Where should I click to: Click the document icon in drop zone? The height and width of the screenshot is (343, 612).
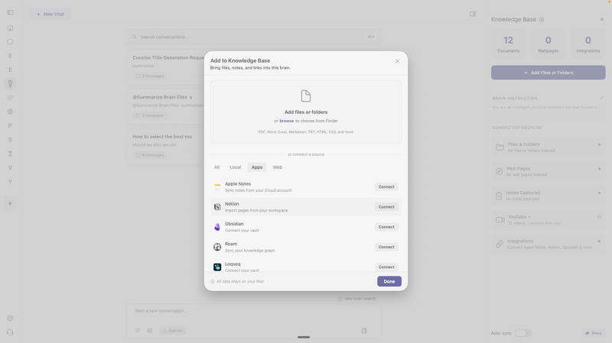pyautogui.click(x=305, y=96)
